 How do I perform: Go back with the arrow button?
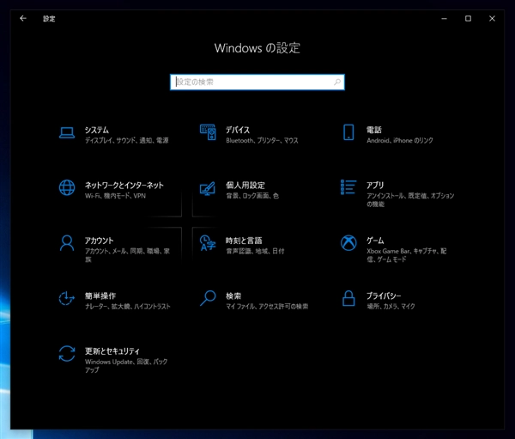23,18
